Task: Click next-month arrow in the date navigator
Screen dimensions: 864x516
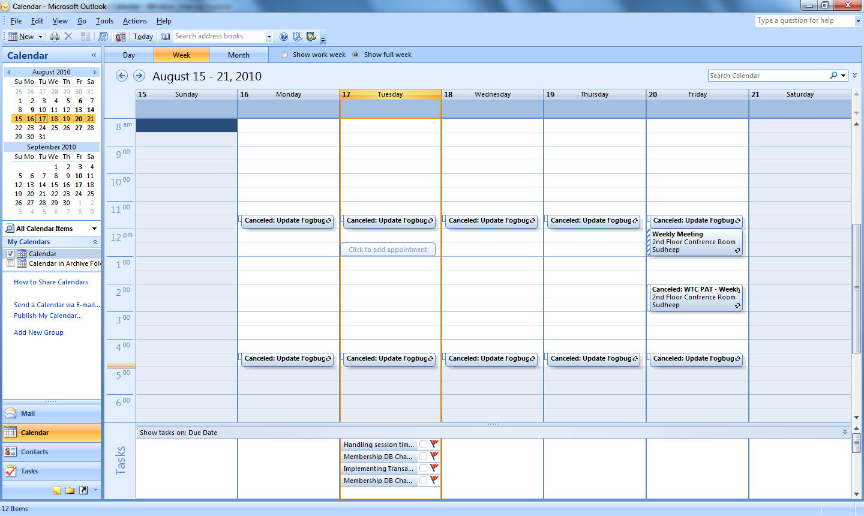Action: (x=95, y=72)
